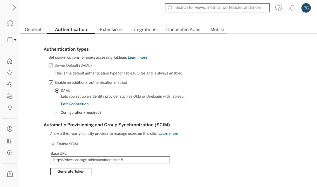317x187 pixels.
Task: Click the Base URL input field
Action: tap(110, 160)
